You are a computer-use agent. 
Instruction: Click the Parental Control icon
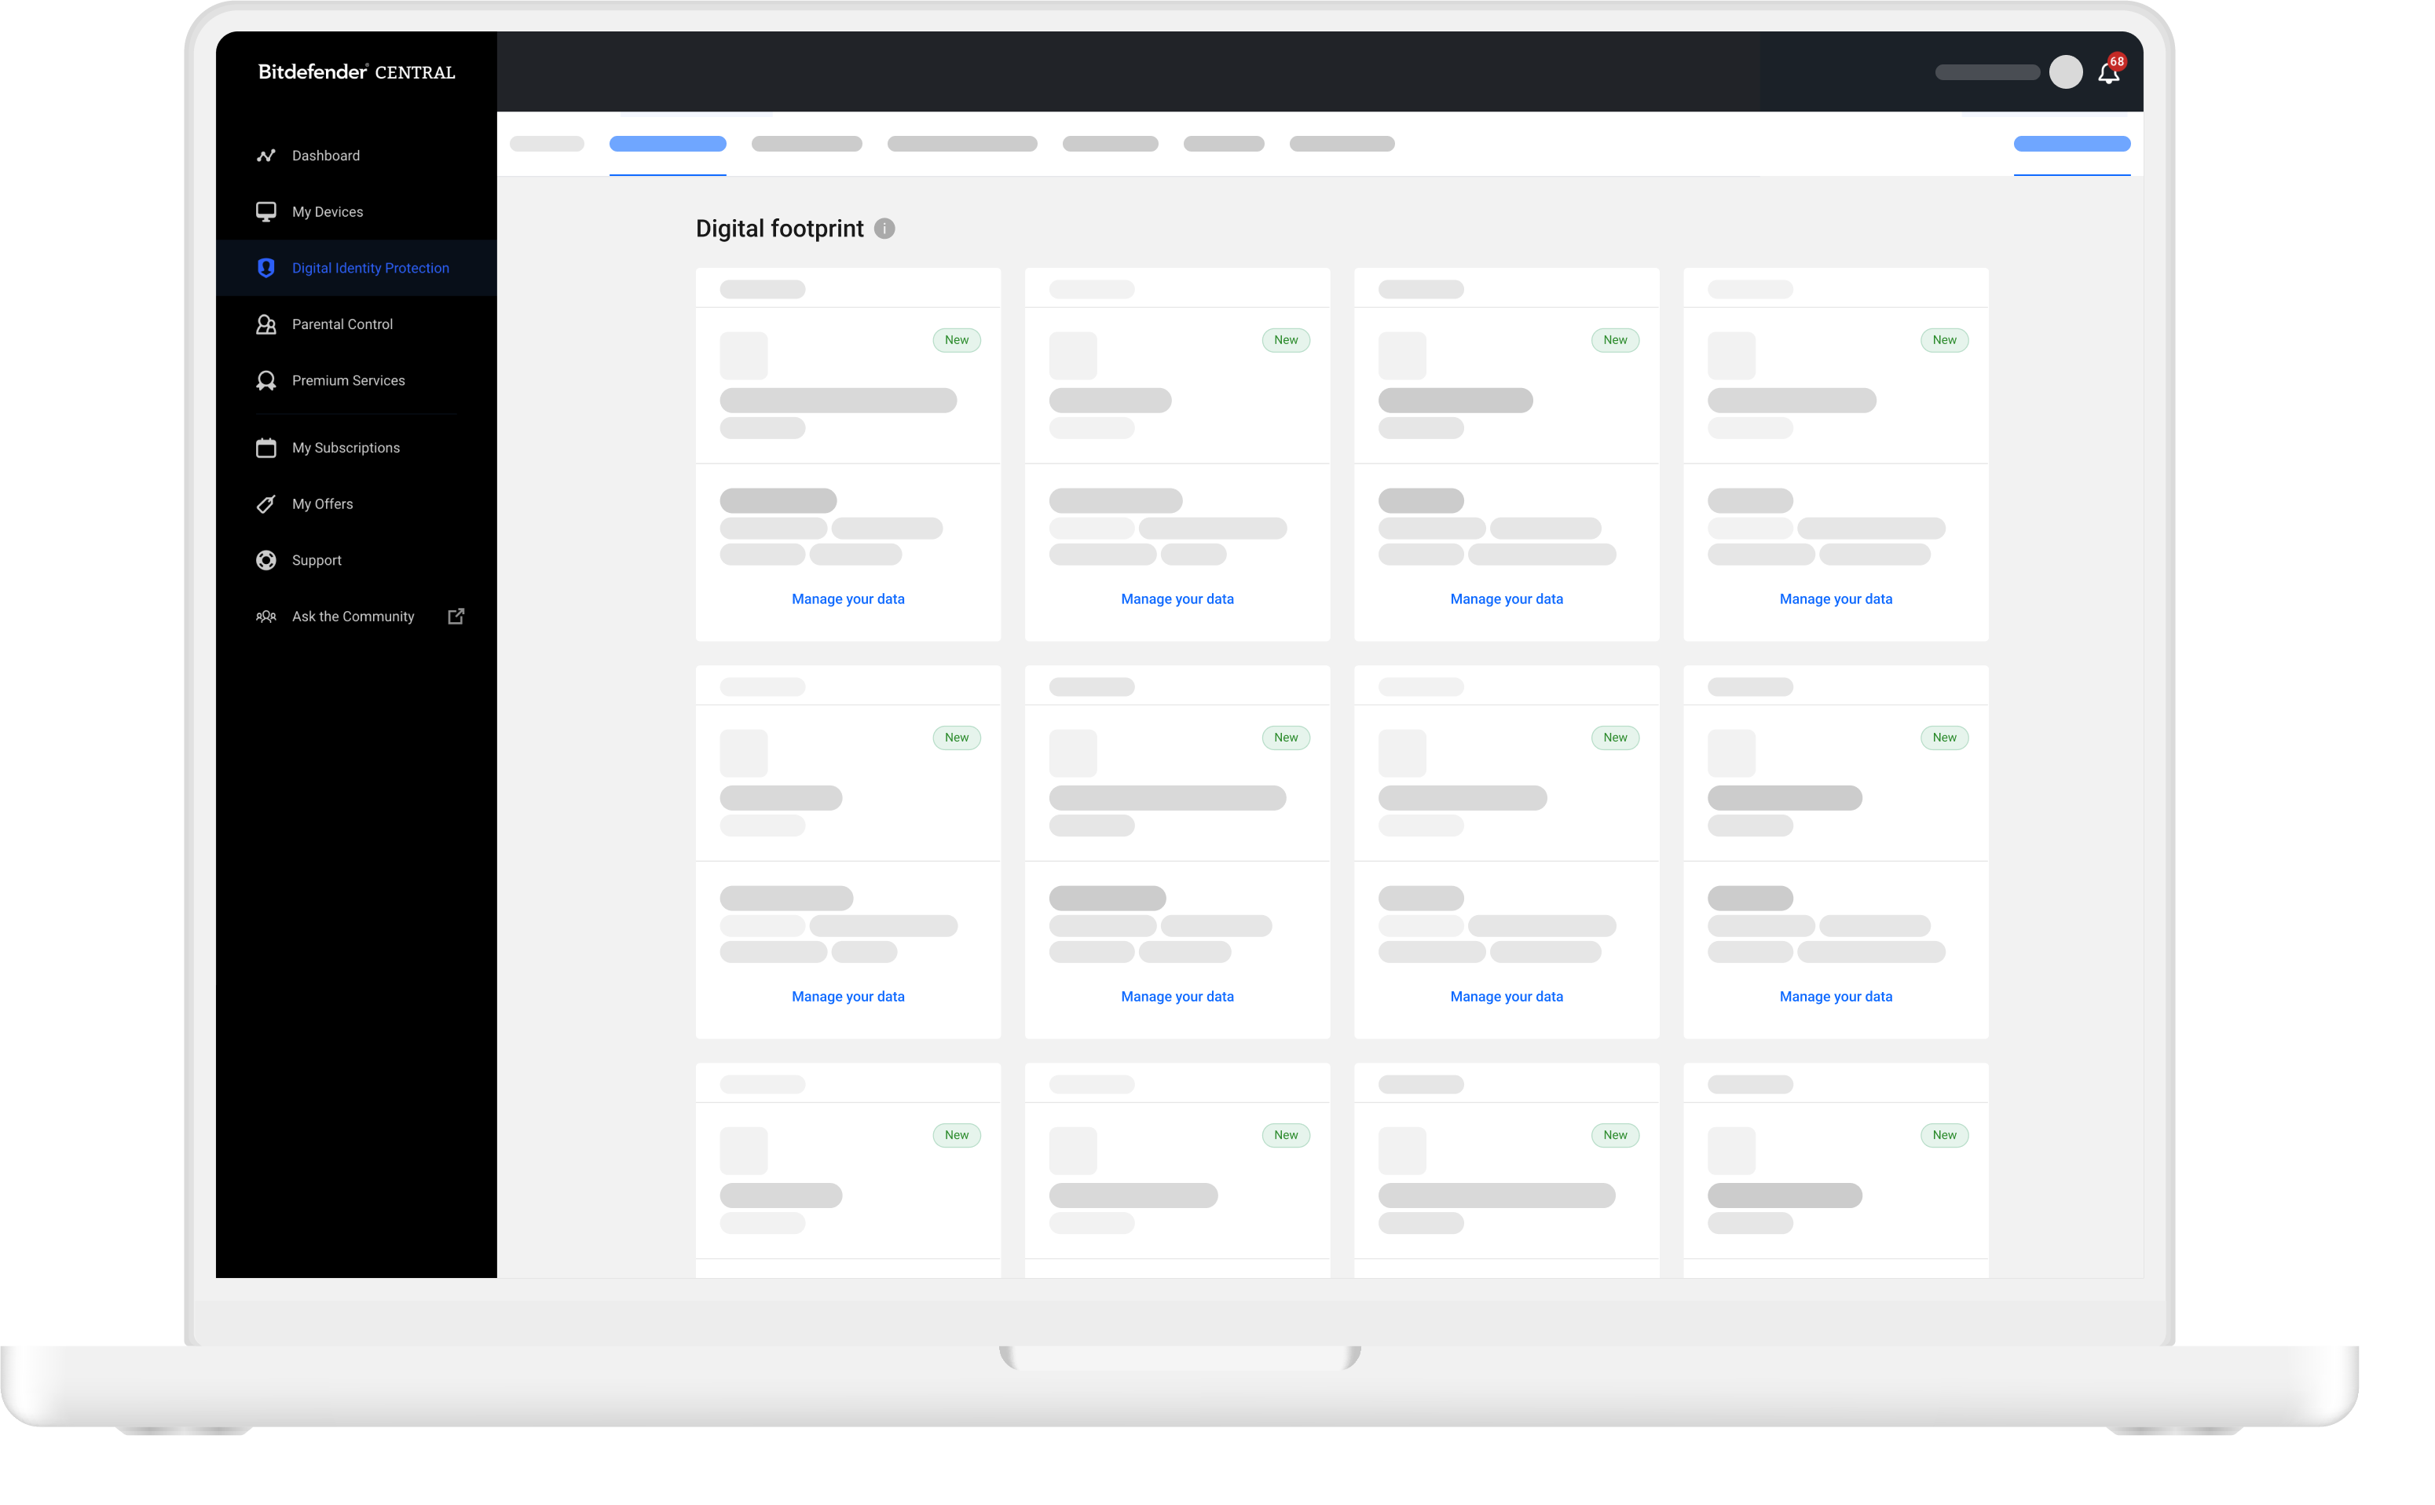(x=265, y=324)
